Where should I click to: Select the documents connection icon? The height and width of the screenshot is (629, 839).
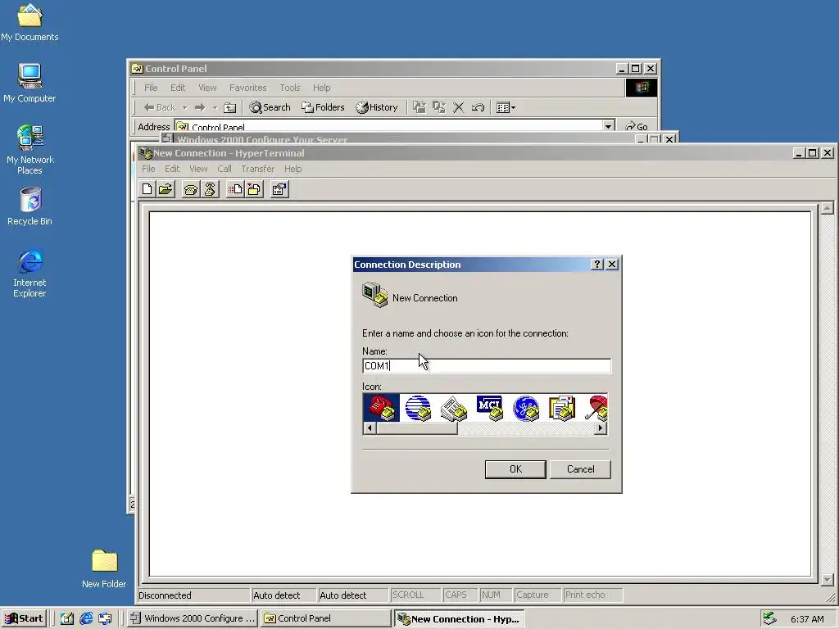pyautogui.click(x=562, y=408)
